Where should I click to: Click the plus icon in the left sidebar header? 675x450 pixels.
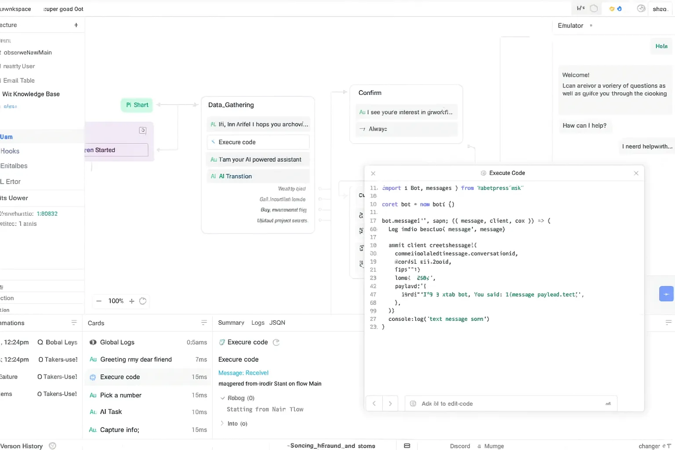point(76,25)
